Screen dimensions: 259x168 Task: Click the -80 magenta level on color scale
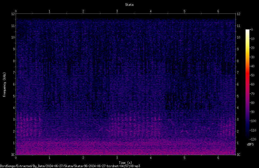[247, 103]
